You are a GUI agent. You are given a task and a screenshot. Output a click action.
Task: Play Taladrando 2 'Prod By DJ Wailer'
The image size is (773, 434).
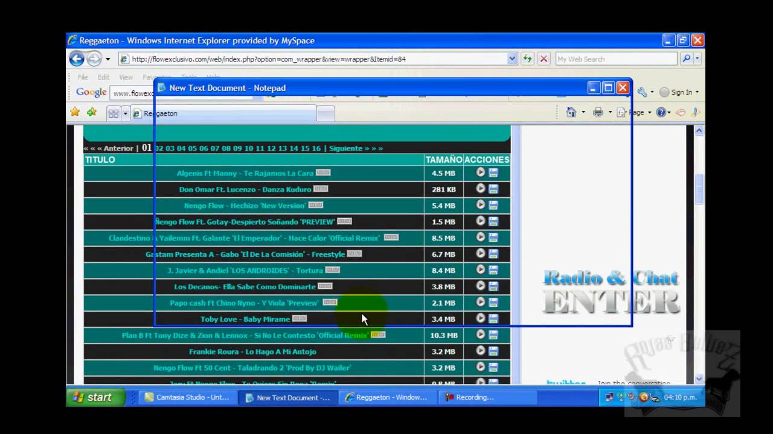(x=481, y=367)
